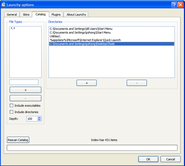Click the 'Index has 431 items' status text
This screenshot has height=166, width=185.
tap(104, 140)
